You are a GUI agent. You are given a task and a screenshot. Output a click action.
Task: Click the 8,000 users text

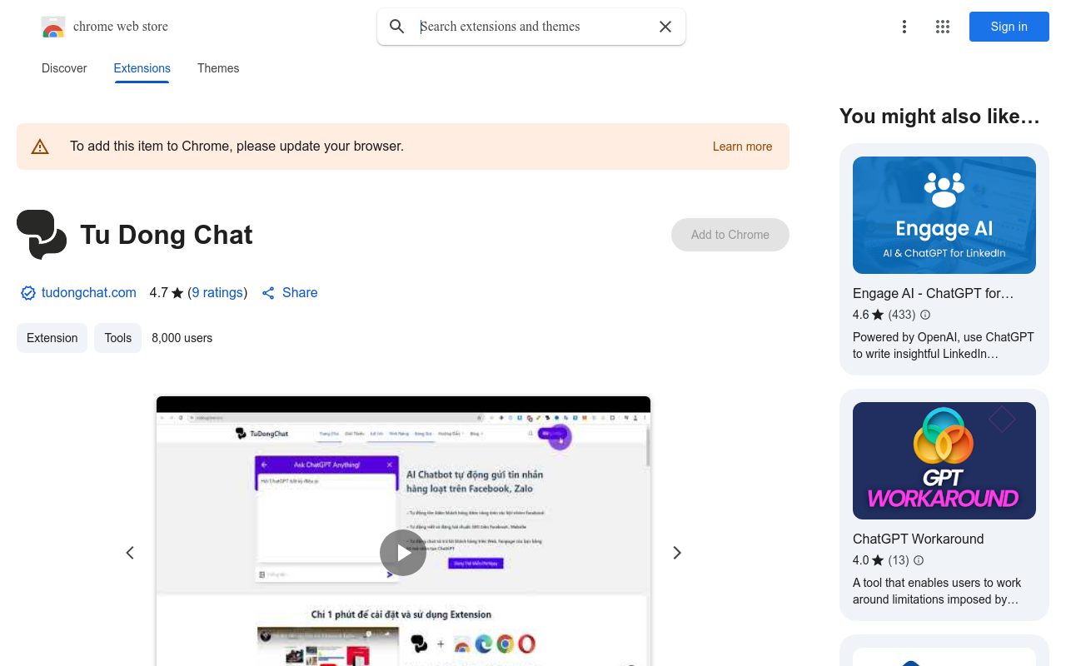click(182, 338)
